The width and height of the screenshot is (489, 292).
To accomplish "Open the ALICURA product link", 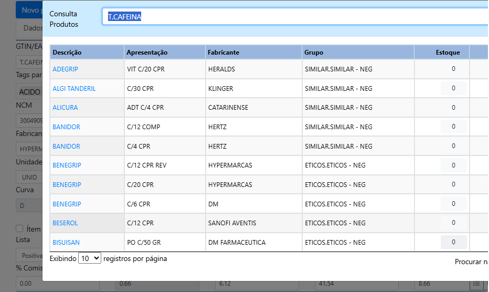I will 65,108.
